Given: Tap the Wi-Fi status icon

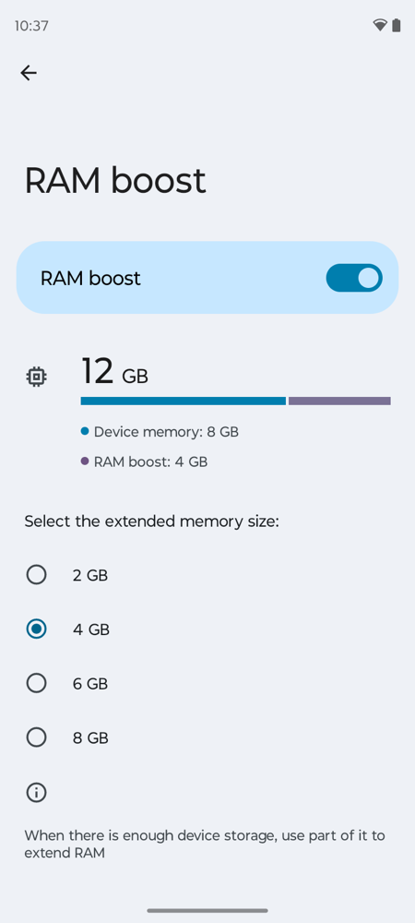Looking at the screenshot, I should pyautogui.click(x=380, y=25).
